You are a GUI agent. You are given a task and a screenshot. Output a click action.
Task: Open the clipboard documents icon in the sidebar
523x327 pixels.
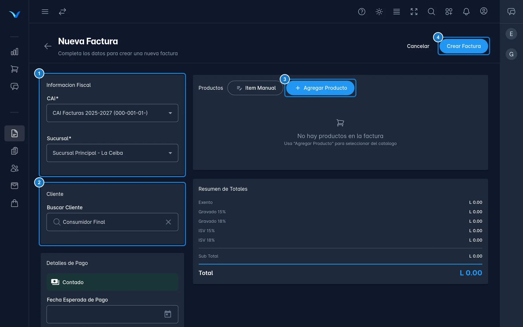[x=15, y=151]
